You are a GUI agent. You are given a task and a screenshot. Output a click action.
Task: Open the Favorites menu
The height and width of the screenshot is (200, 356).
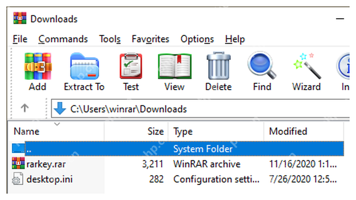pyautogui.click(x=150, y=39)
